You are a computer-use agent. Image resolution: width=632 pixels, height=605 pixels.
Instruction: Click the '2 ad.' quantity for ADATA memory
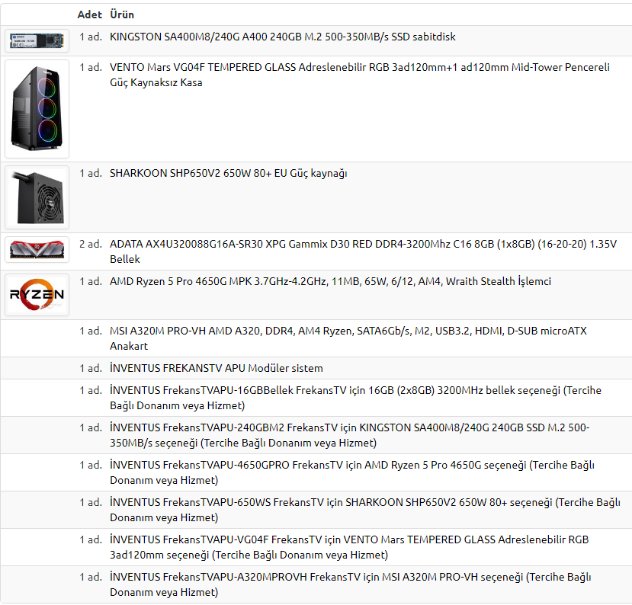pos(90,244)
